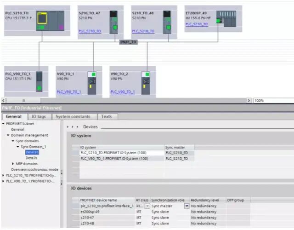Open PLC_V90_TO_1 link under V90_TO_2

(x=123, y=92)
